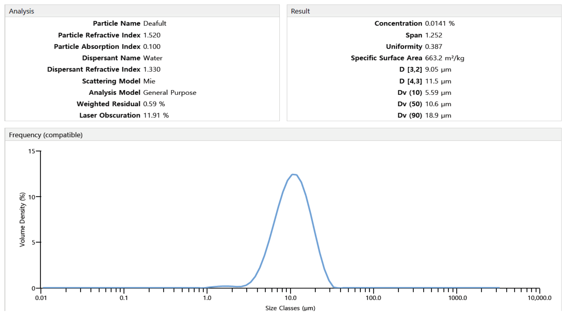This screenshot has height=315, width=566.
Task: Click the Particle Refractive Index value 1.520
Action: [x=152, y=35]
